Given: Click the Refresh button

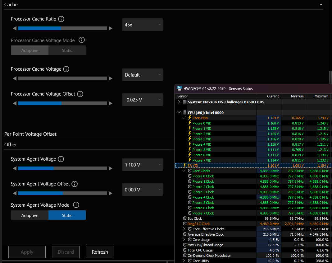Looking at the screenshot, I should coord(100,252).
